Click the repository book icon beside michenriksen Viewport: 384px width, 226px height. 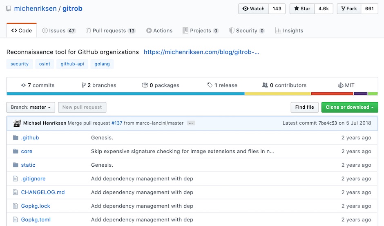pyautogui.click(x=9, y=9)
